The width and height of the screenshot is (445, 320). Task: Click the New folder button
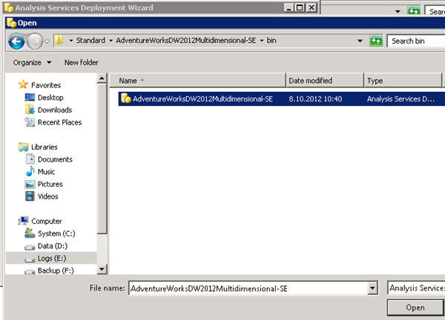(x=82, y=62)
